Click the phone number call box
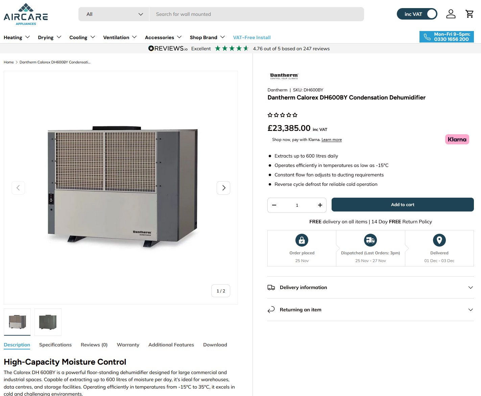Viewport: 481px width, 396px height. tap(446, 37)
